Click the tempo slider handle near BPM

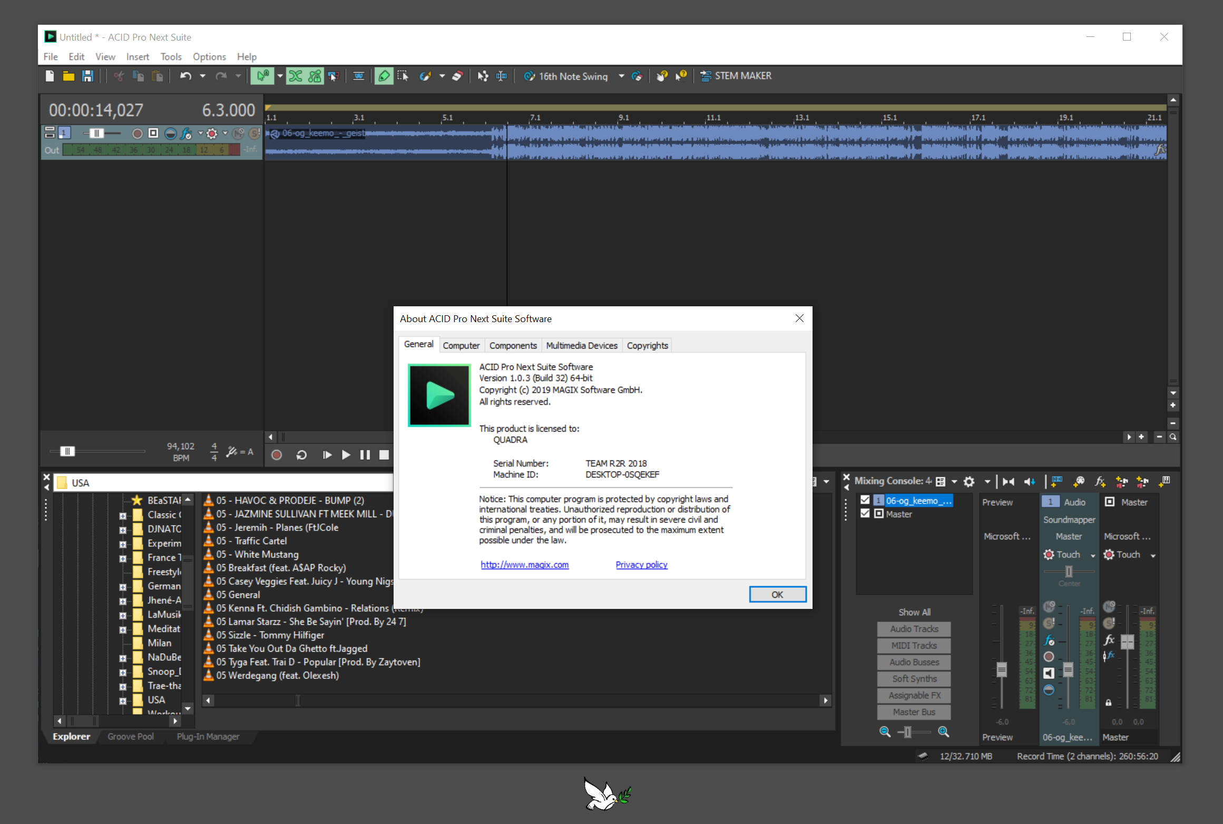coord(67,451)
